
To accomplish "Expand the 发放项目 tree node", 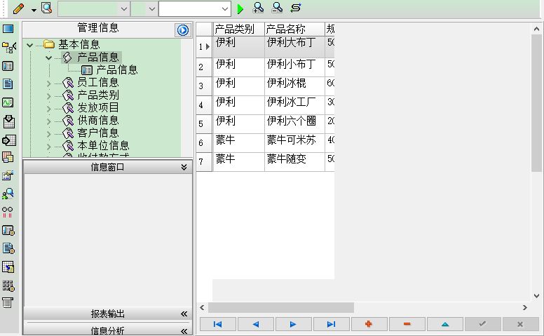I will tap(49, 109).
